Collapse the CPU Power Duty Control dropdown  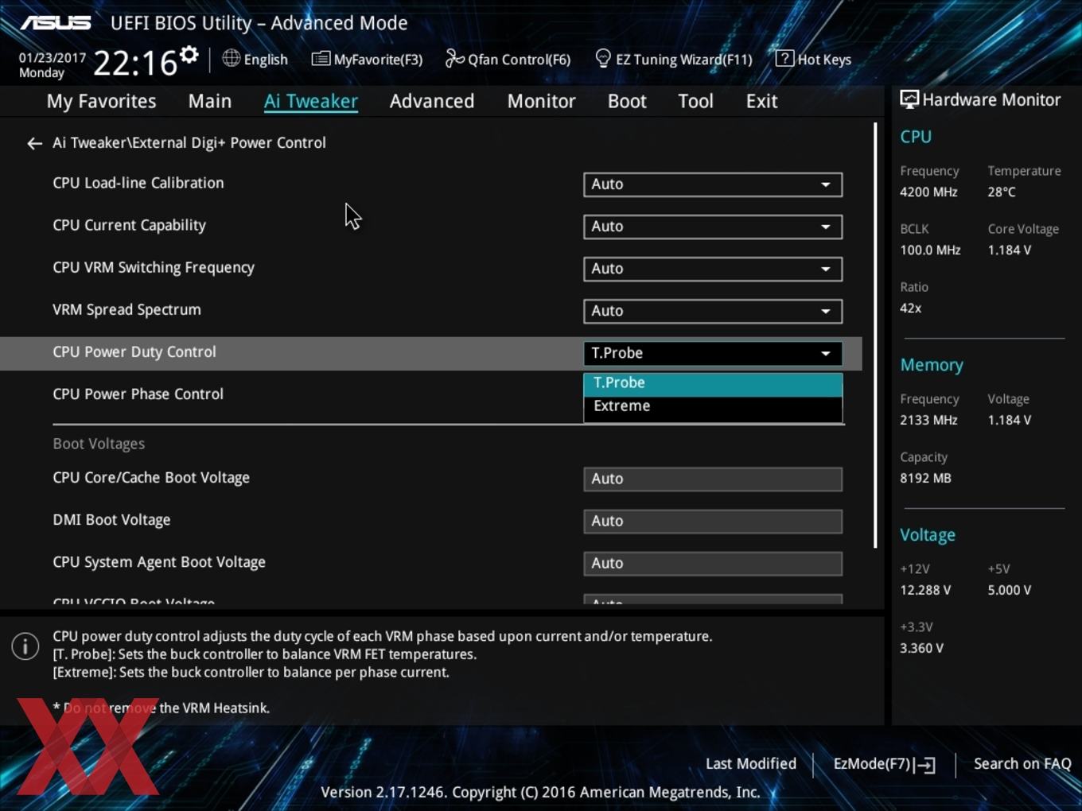713,353
